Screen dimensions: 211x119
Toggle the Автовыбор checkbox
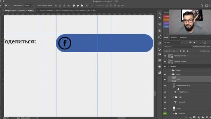(13, 6)
